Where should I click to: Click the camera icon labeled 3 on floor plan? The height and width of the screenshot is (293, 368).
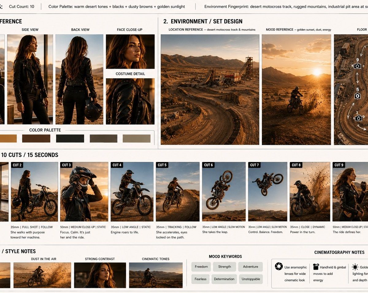coord(358,118)
